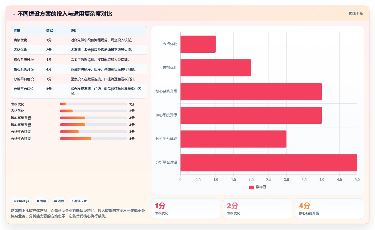This screenshot has width=375, height=230.
Task: Click the progress bar showing 1分
Action: [93, 104]
